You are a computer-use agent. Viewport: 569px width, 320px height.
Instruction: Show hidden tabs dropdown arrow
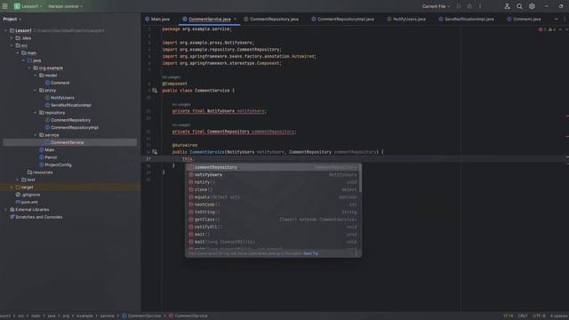pos(557,19)
